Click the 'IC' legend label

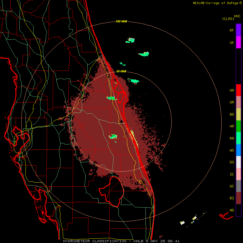click(232, 174)
